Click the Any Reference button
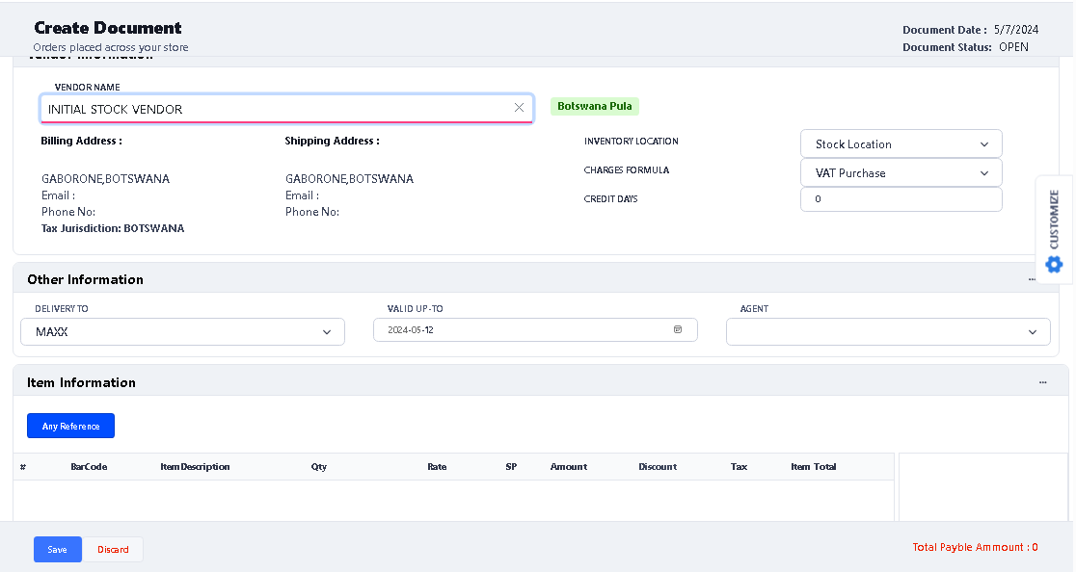The image size is (1076, 572). pyautogui.click(x=70, y=426)
